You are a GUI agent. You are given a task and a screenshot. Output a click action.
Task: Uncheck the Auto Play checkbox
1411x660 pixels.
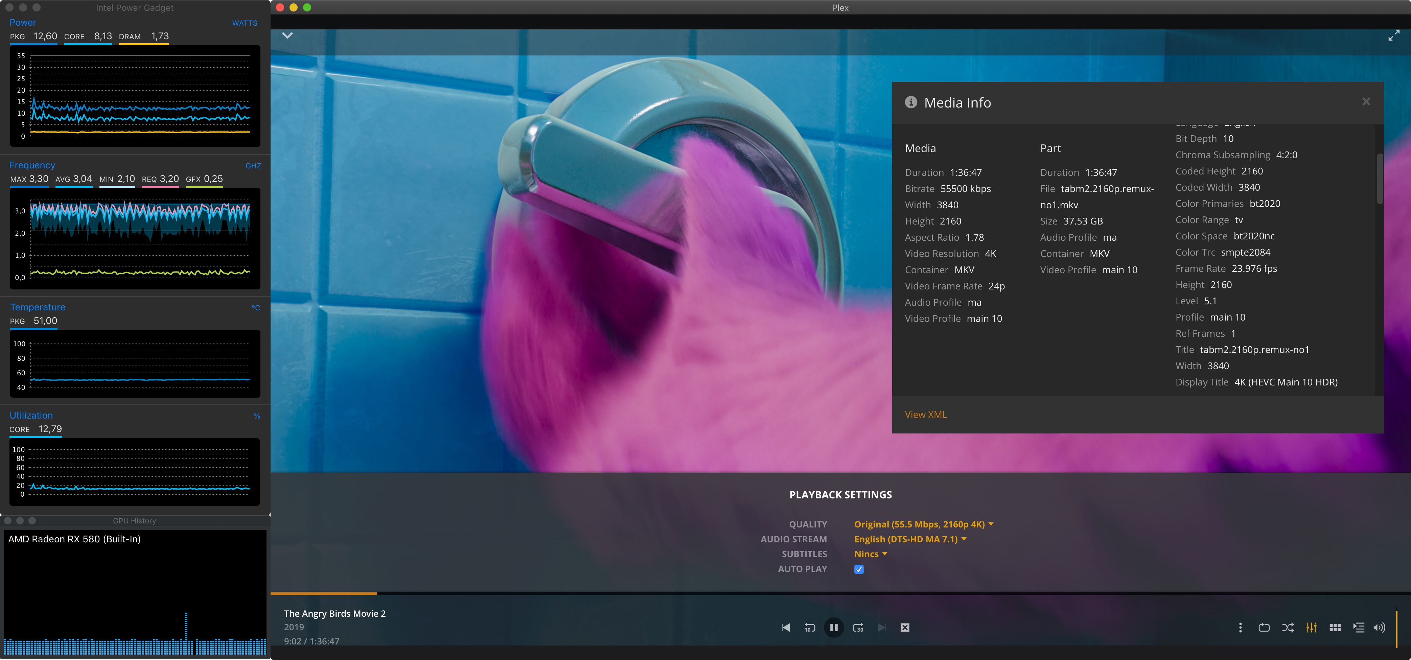tap(859, 569)
